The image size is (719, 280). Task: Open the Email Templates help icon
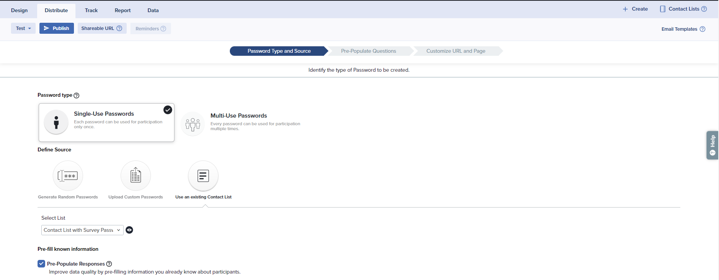point(702,29)
